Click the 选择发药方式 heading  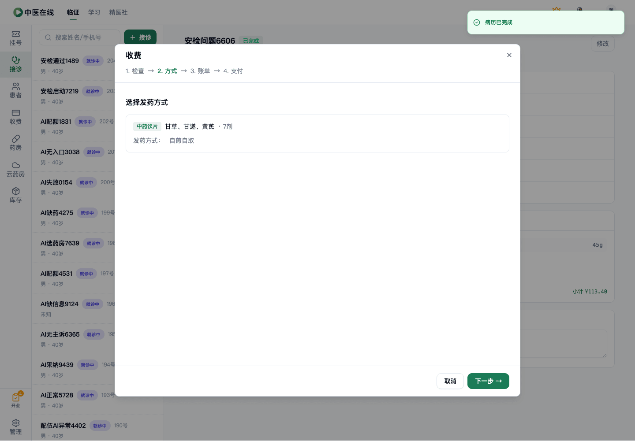click(147, 102)
